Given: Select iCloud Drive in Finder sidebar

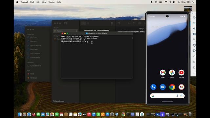Looking at the screenshot, I should point(35,66).
